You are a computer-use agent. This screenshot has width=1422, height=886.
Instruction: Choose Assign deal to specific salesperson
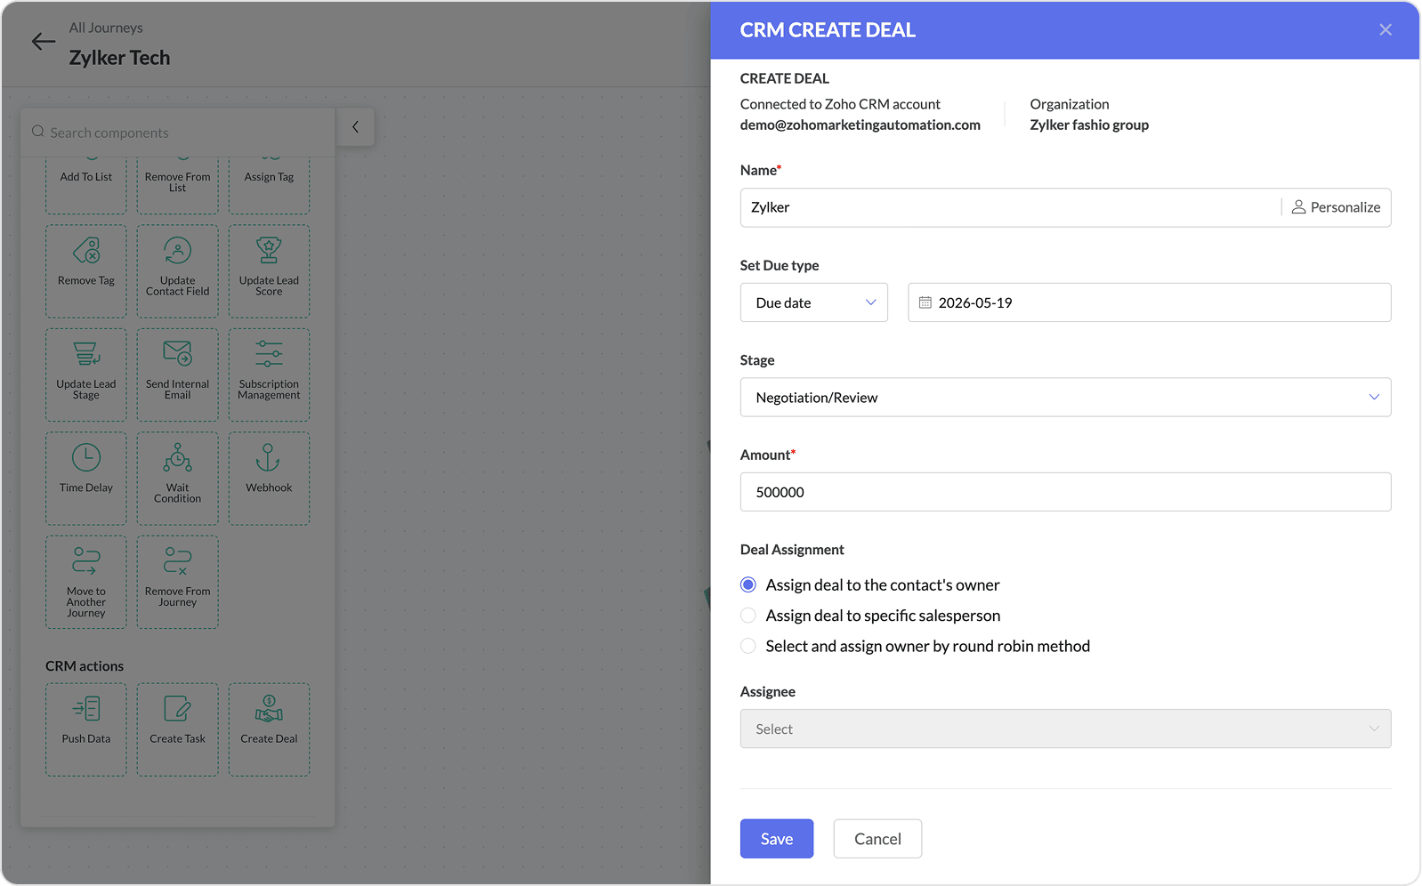click(748, 616)
